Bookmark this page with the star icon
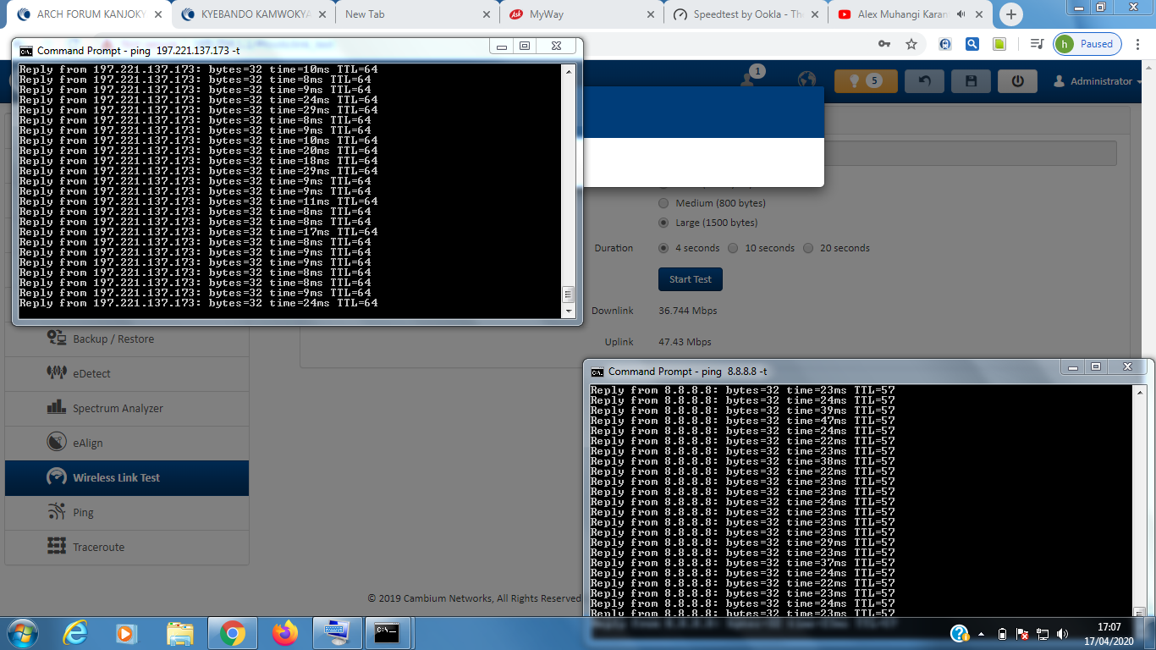Screen dimensions: 1156x650 tap(911, 44)
